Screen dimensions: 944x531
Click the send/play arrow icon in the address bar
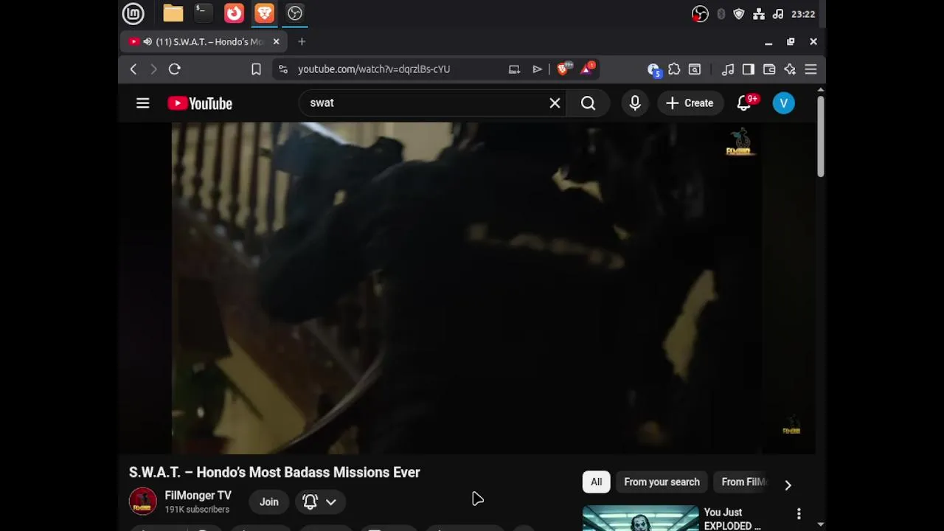[x=537, y=69]
